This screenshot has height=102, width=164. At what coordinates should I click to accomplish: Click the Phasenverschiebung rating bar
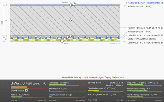click(144, 91)
